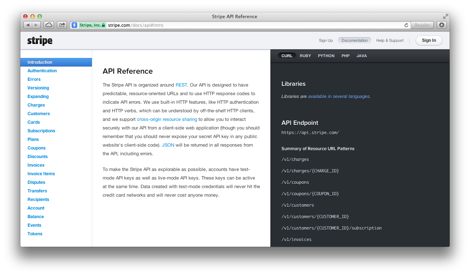Open the Subscriptions sidebar entry

coord(41,131)
